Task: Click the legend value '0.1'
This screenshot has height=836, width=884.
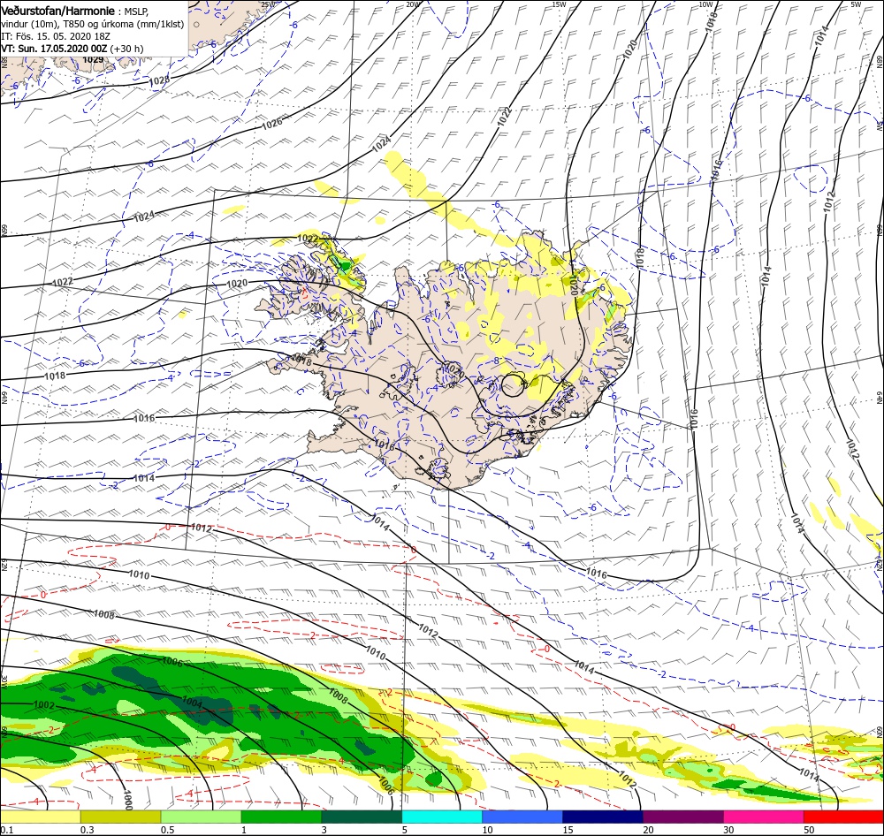Action: pos(7,830)
